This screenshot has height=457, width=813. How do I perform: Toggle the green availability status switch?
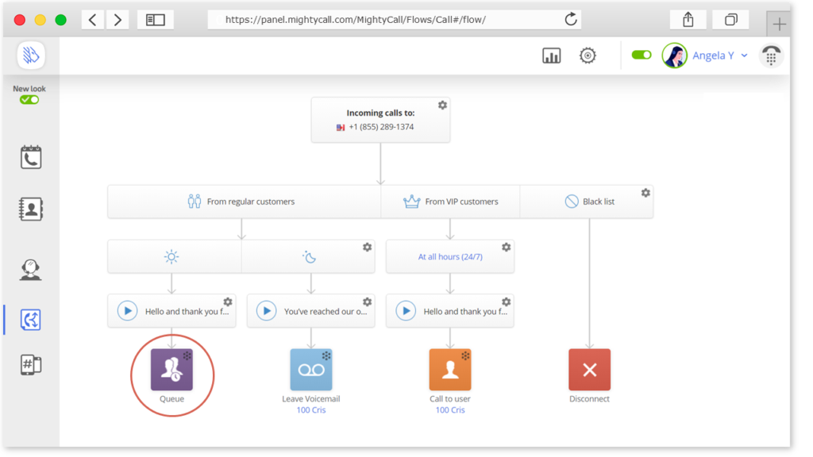tap(642, 55)
